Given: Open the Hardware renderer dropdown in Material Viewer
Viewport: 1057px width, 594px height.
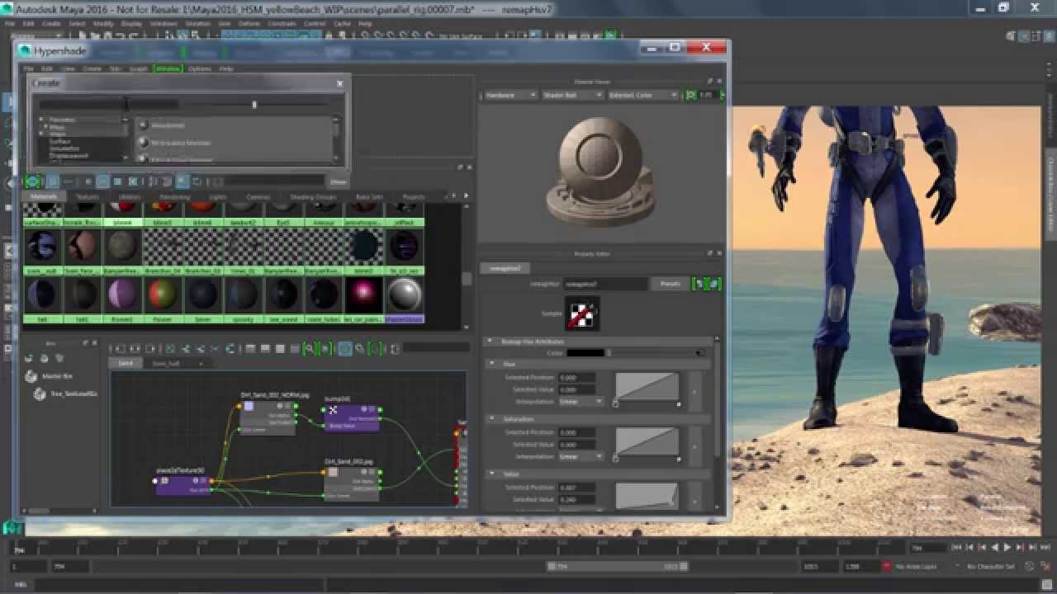Looking at the screenshot, I should coord(510,95).
